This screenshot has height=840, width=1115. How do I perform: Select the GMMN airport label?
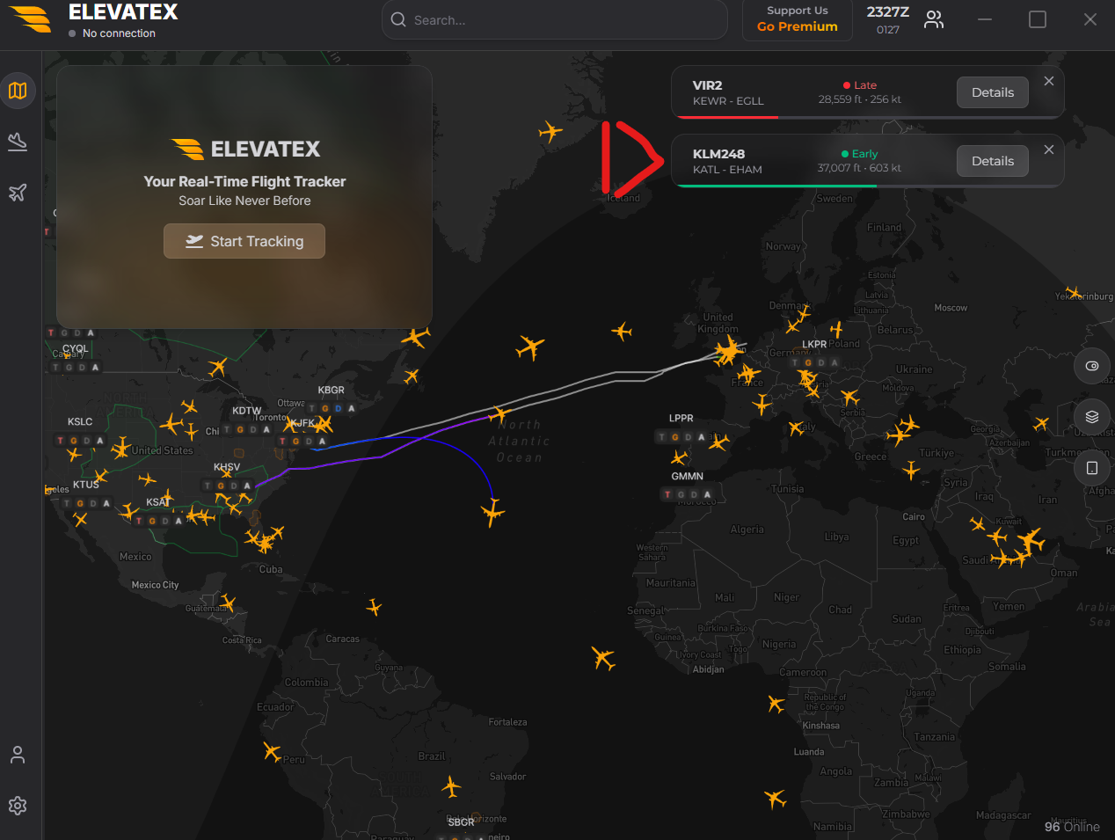tap(688, 476)
